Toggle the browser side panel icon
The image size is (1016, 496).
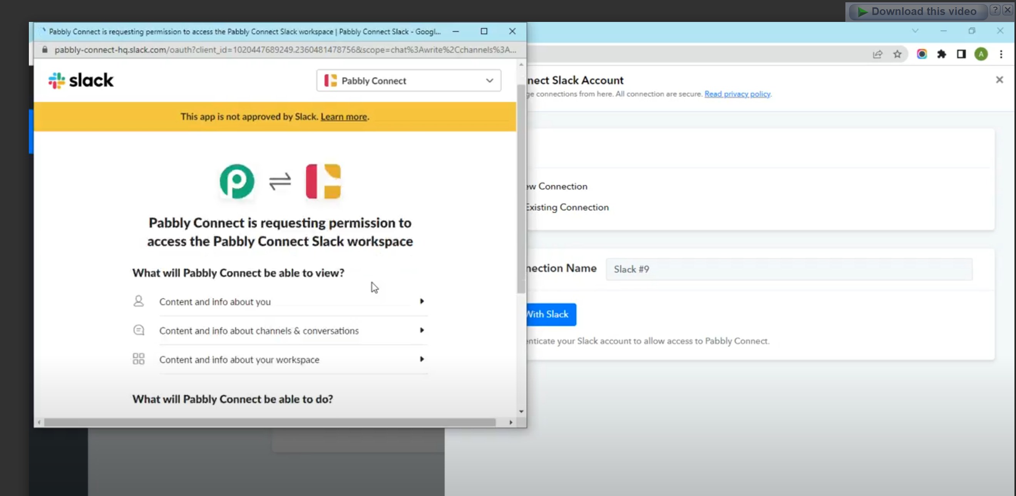tap(961, 54)
